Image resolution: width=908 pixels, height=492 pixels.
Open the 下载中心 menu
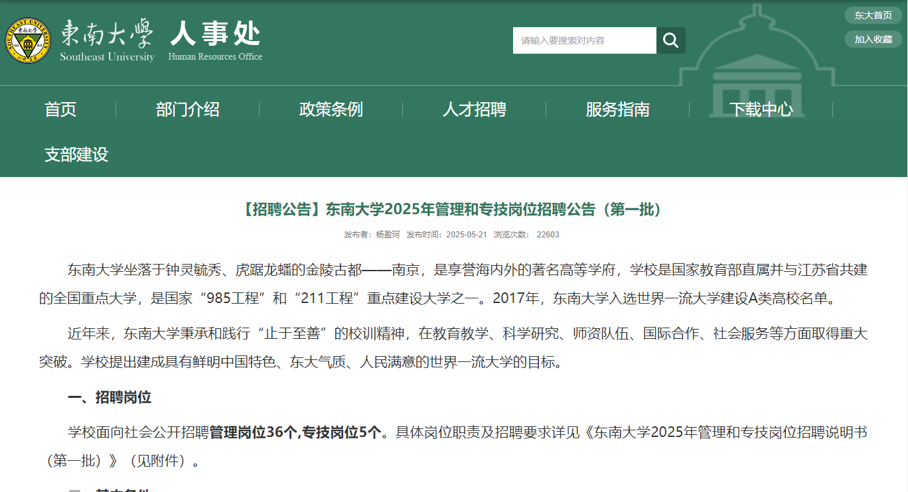pyautogui.click(x=761, y=109)
